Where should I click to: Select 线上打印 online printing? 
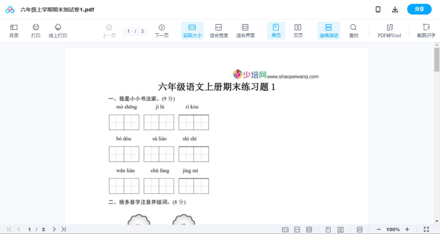tap(58, 30)
